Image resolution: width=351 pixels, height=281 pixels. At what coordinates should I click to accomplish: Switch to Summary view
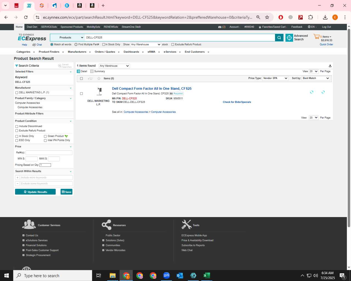(x=98, y=71)
